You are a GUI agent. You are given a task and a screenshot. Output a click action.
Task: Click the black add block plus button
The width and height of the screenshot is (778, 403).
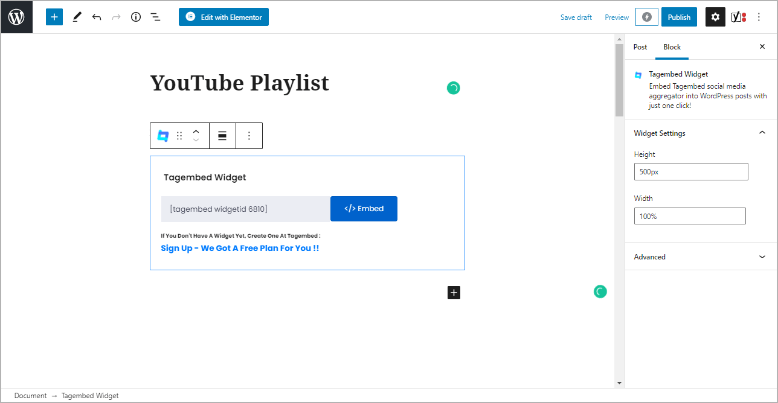click(454, 293)
